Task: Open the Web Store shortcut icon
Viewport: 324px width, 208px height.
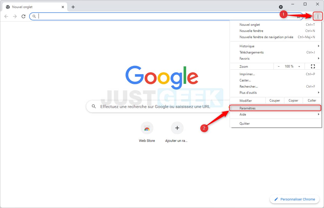Action: coord(147,128)
